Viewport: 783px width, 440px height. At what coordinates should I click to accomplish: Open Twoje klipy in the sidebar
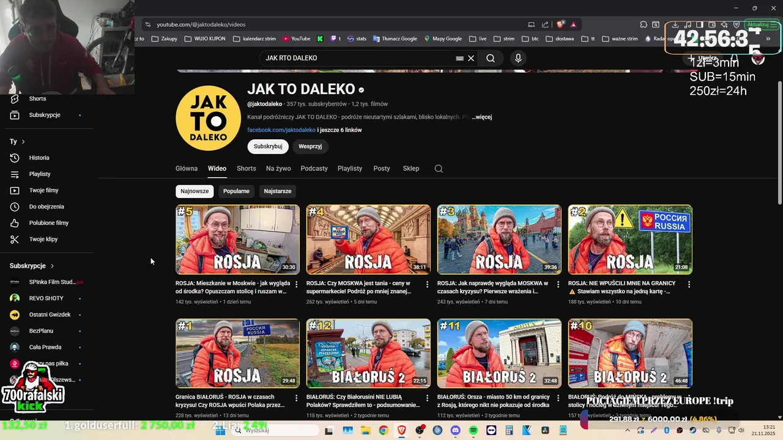43,239
